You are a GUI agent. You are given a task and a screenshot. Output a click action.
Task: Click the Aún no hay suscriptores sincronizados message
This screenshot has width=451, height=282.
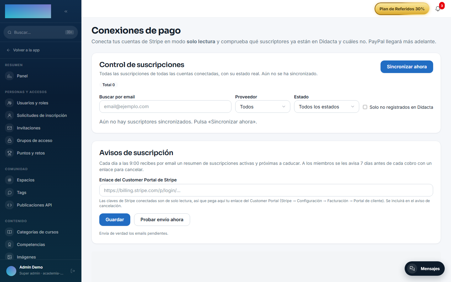click(x=178, y=122)
